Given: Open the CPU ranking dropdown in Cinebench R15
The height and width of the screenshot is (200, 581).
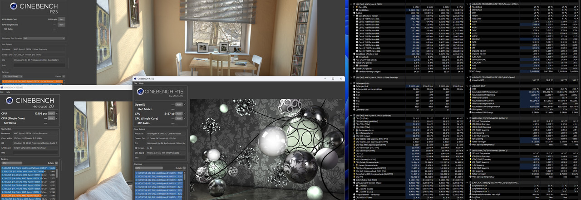Looking at the screenshot, I should click(149, 167).
